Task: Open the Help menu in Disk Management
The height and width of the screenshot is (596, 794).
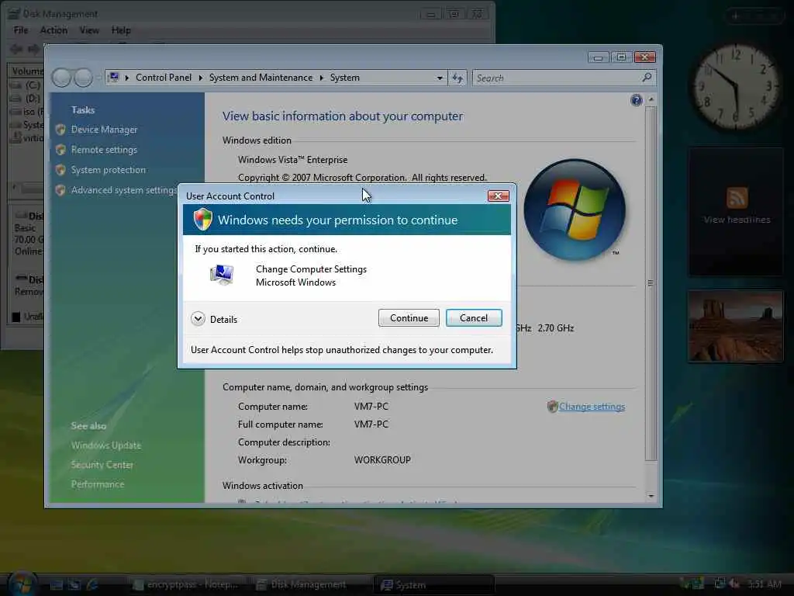Action: 121,30
